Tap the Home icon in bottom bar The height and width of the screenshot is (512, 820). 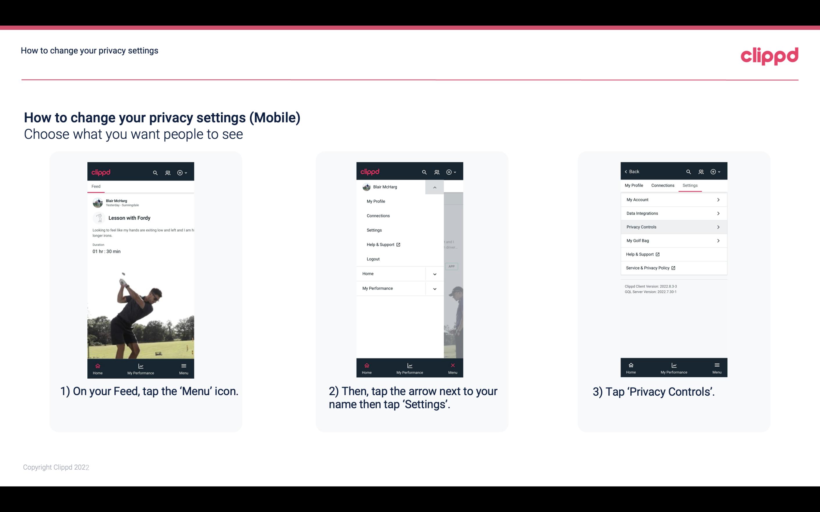98,366
